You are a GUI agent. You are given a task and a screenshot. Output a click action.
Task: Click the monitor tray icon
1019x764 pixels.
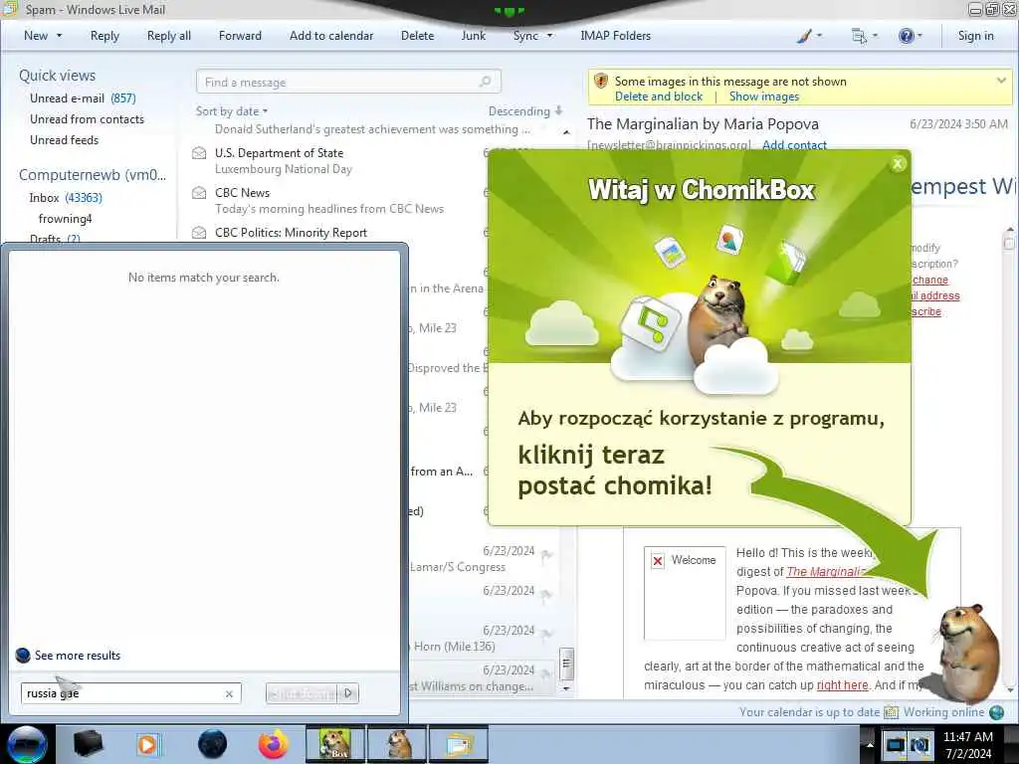click(x=895, y=744)
